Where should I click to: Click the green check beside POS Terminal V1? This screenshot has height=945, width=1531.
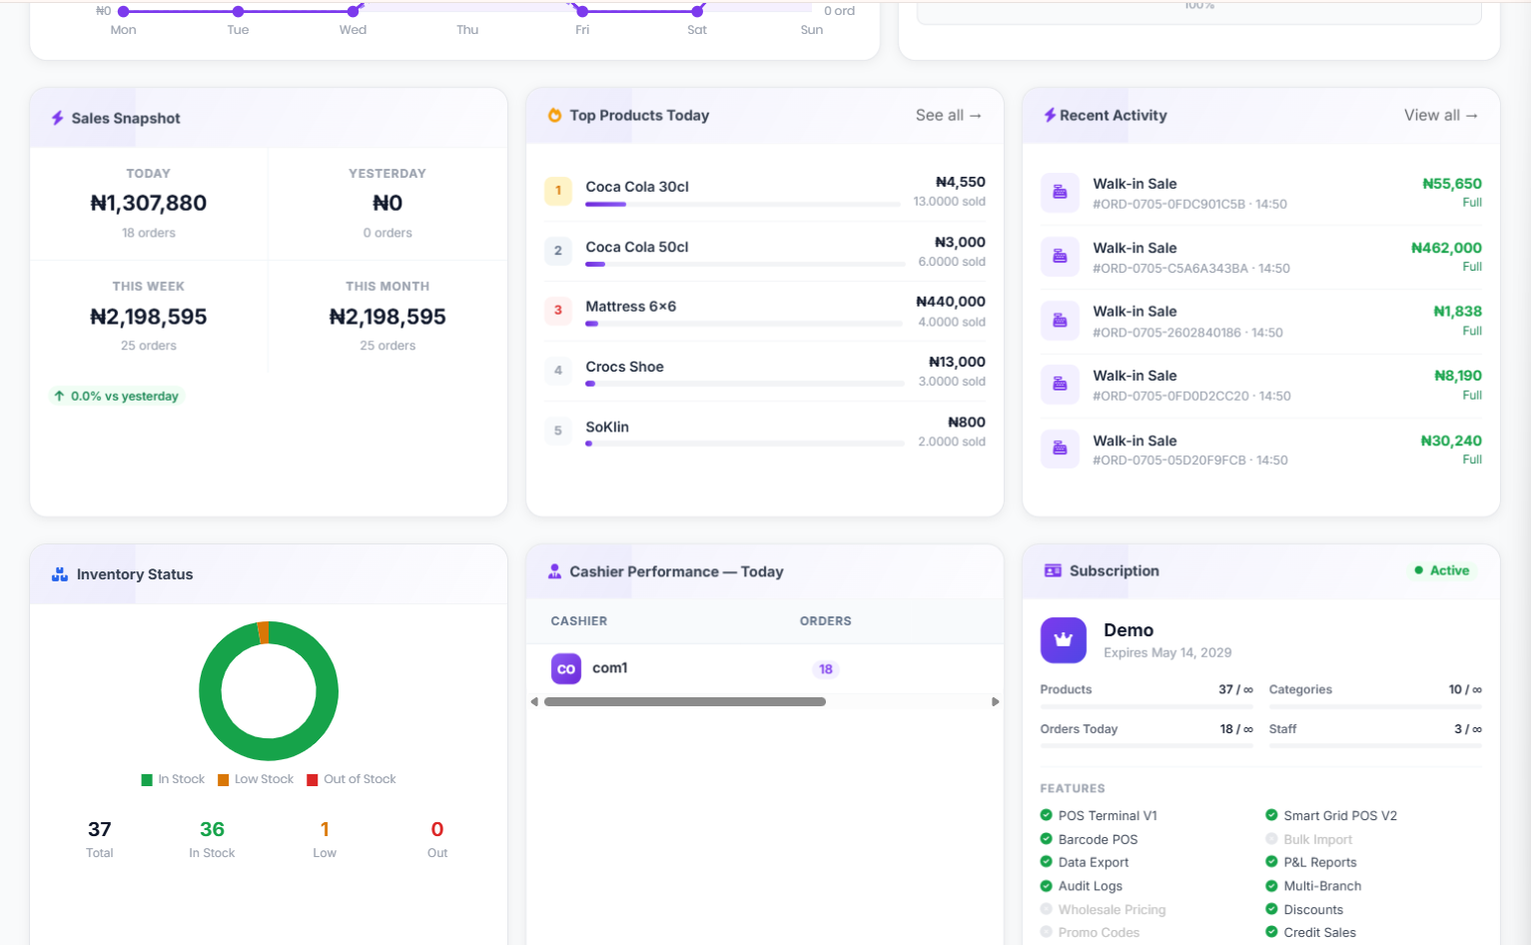[1047, 815]
